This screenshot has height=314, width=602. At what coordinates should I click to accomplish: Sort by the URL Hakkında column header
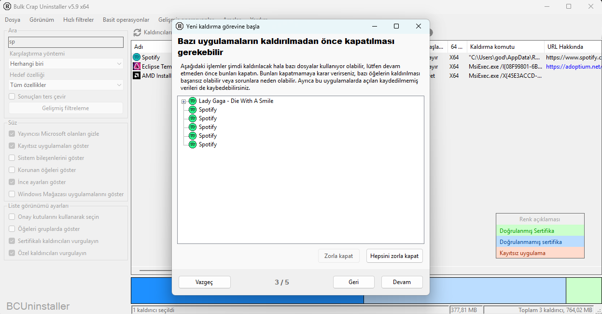click(x=573, y=47)
